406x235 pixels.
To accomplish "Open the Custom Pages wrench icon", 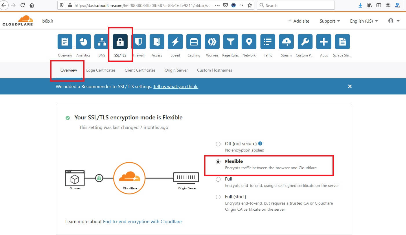I will pyautogui.click(x=305, y=42).
